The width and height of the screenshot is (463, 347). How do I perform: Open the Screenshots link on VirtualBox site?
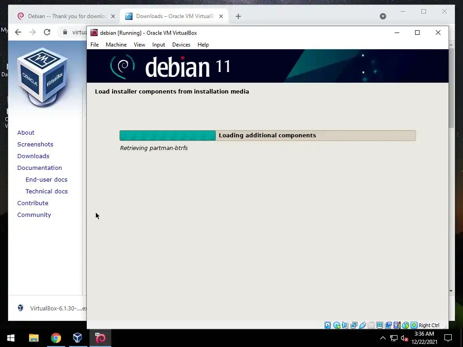point(35,144)
